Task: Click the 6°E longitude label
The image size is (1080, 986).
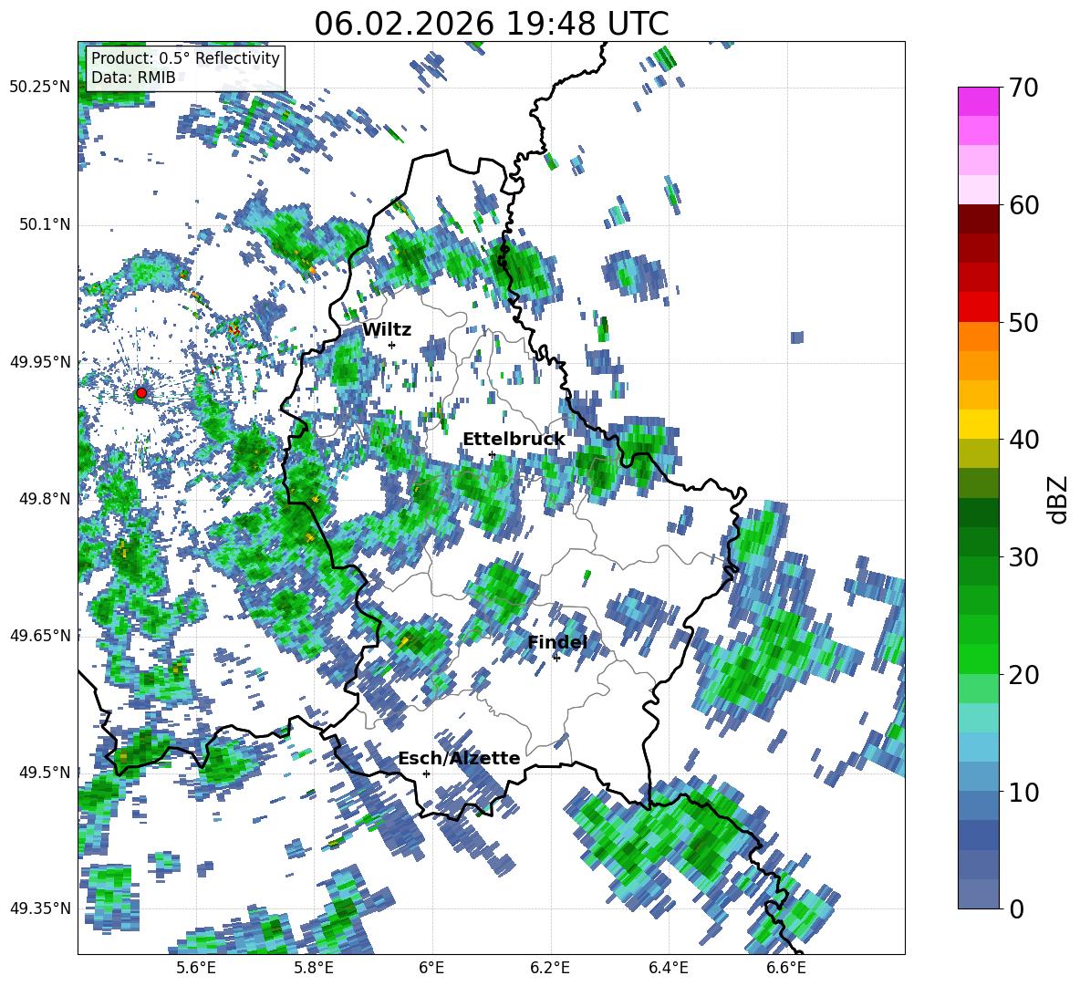Action: (431, 968)
